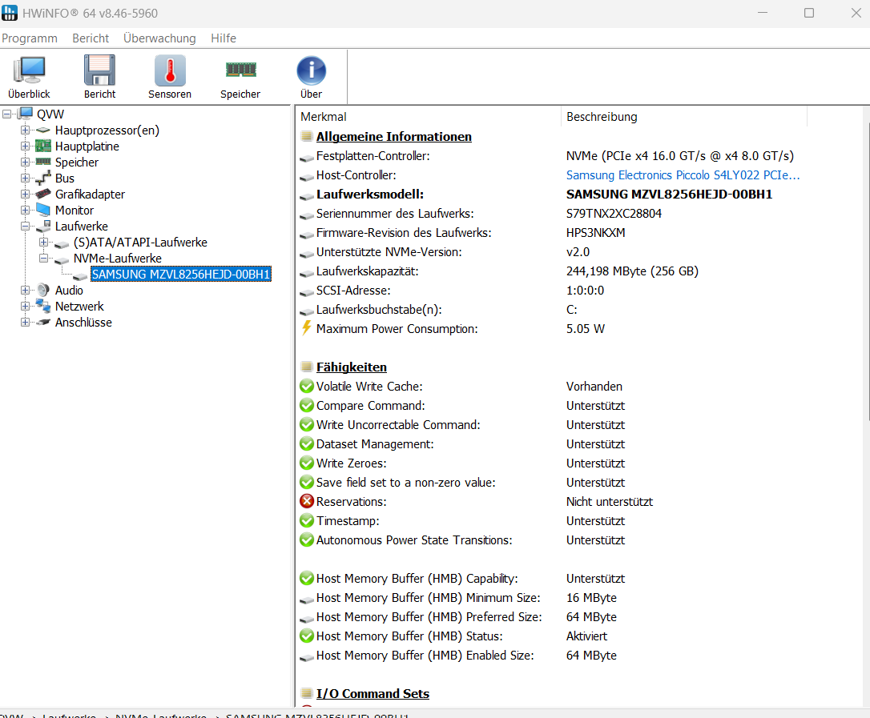Click the Aktiviert HMB status value

coord(587,636)
